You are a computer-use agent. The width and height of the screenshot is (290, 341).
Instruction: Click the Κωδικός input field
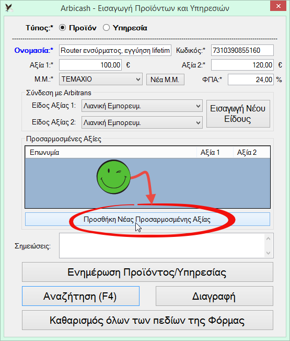coord(242,50)
